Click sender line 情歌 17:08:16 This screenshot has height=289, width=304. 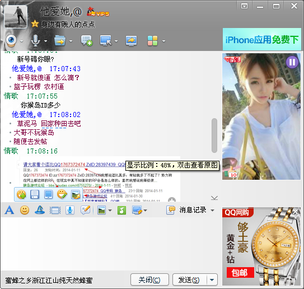[31, 151]
